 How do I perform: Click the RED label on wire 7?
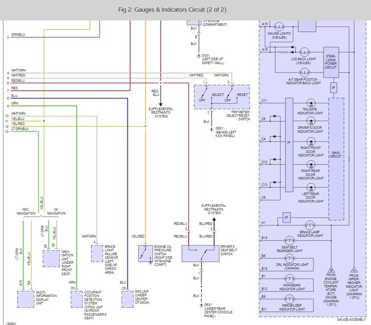[14, 88]
